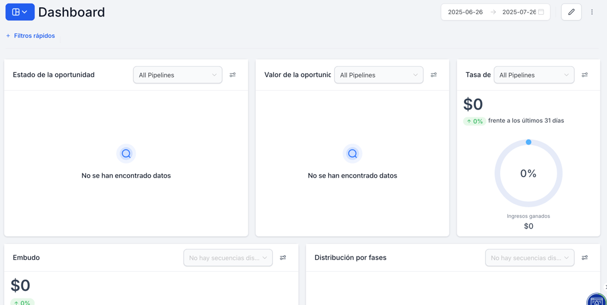The height and width of the screenshot is (305, 607).
Task: Open the three-dot more options menu
Action: pos(592,12)
